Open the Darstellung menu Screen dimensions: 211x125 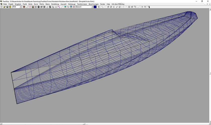(55, 4)
